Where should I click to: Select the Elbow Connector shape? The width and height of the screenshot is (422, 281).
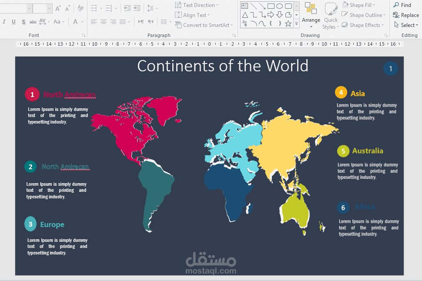(254, 14)
